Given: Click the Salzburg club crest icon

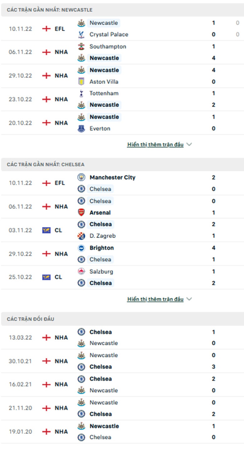Looking at the screenshot, I should pos(81,271).
